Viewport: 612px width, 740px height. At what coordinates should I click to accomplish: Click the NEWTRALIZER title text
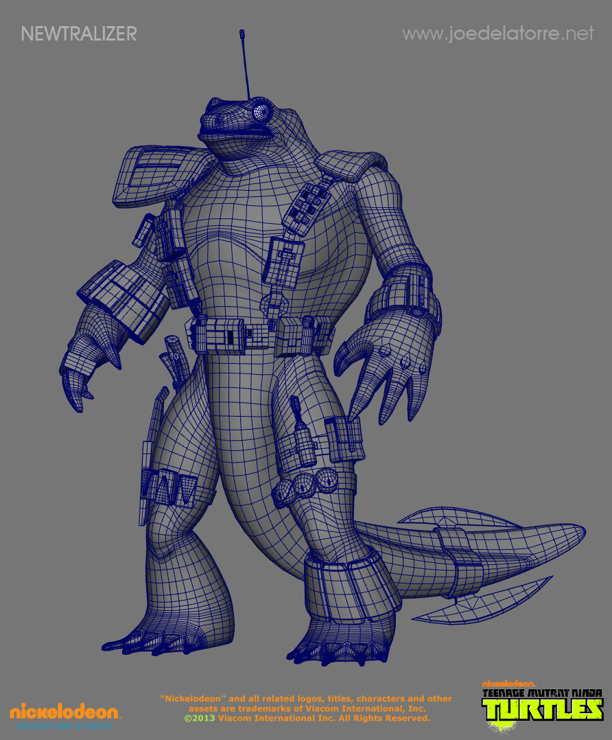(79, 34)
